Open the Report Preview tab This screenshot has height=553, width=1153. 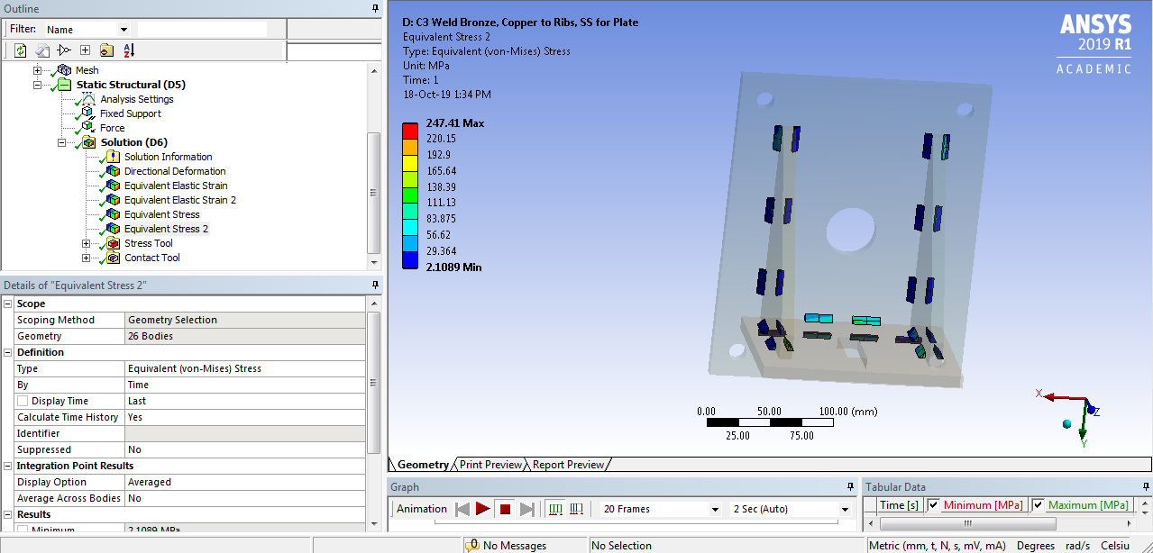567,465
